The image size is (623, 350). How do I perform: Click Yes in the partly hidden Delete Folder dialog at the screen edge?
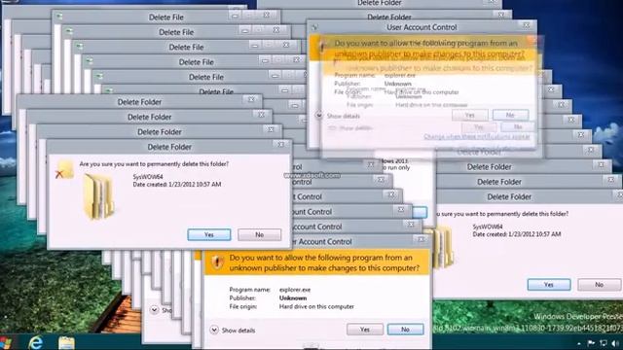[549, 285]
